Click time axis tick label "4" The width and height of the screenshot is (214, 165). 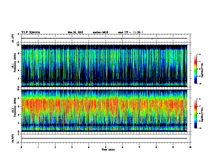coord(89,147)
